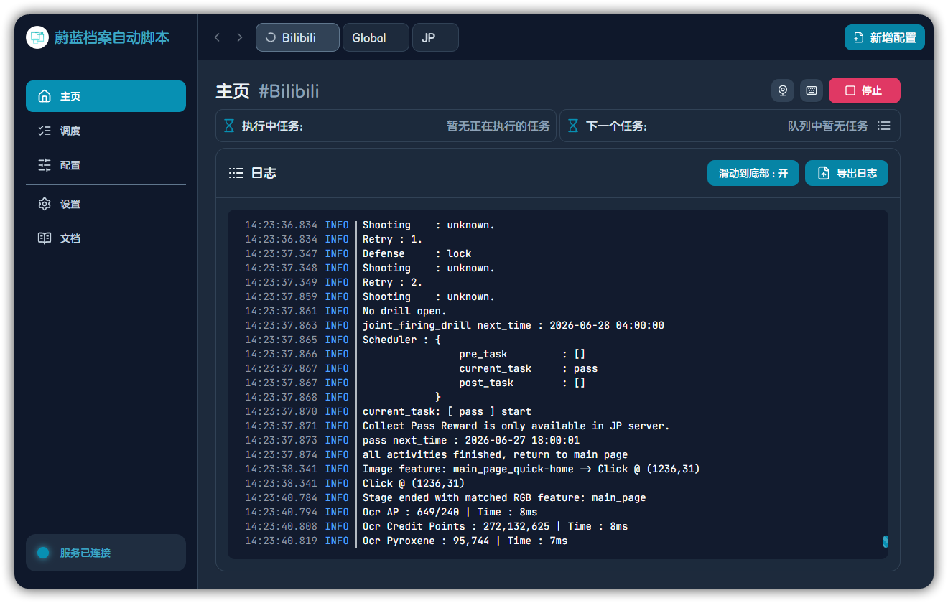Click log line 'Stage ended with matched RGB feature'
The image size is (948, 603).
[504, 497]
